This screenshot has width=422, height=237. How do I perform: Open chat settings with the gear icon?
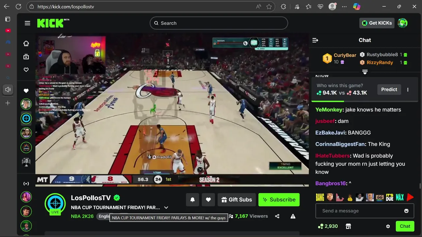[388, 226]
